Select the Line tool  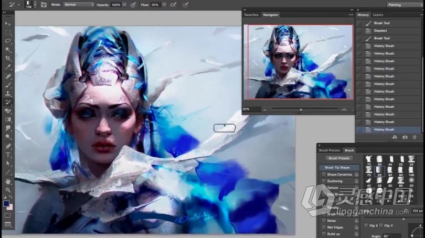8,172
